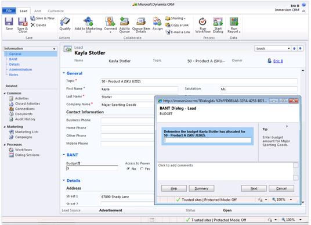
Task: Open the File tab
Action: [9, 10]
